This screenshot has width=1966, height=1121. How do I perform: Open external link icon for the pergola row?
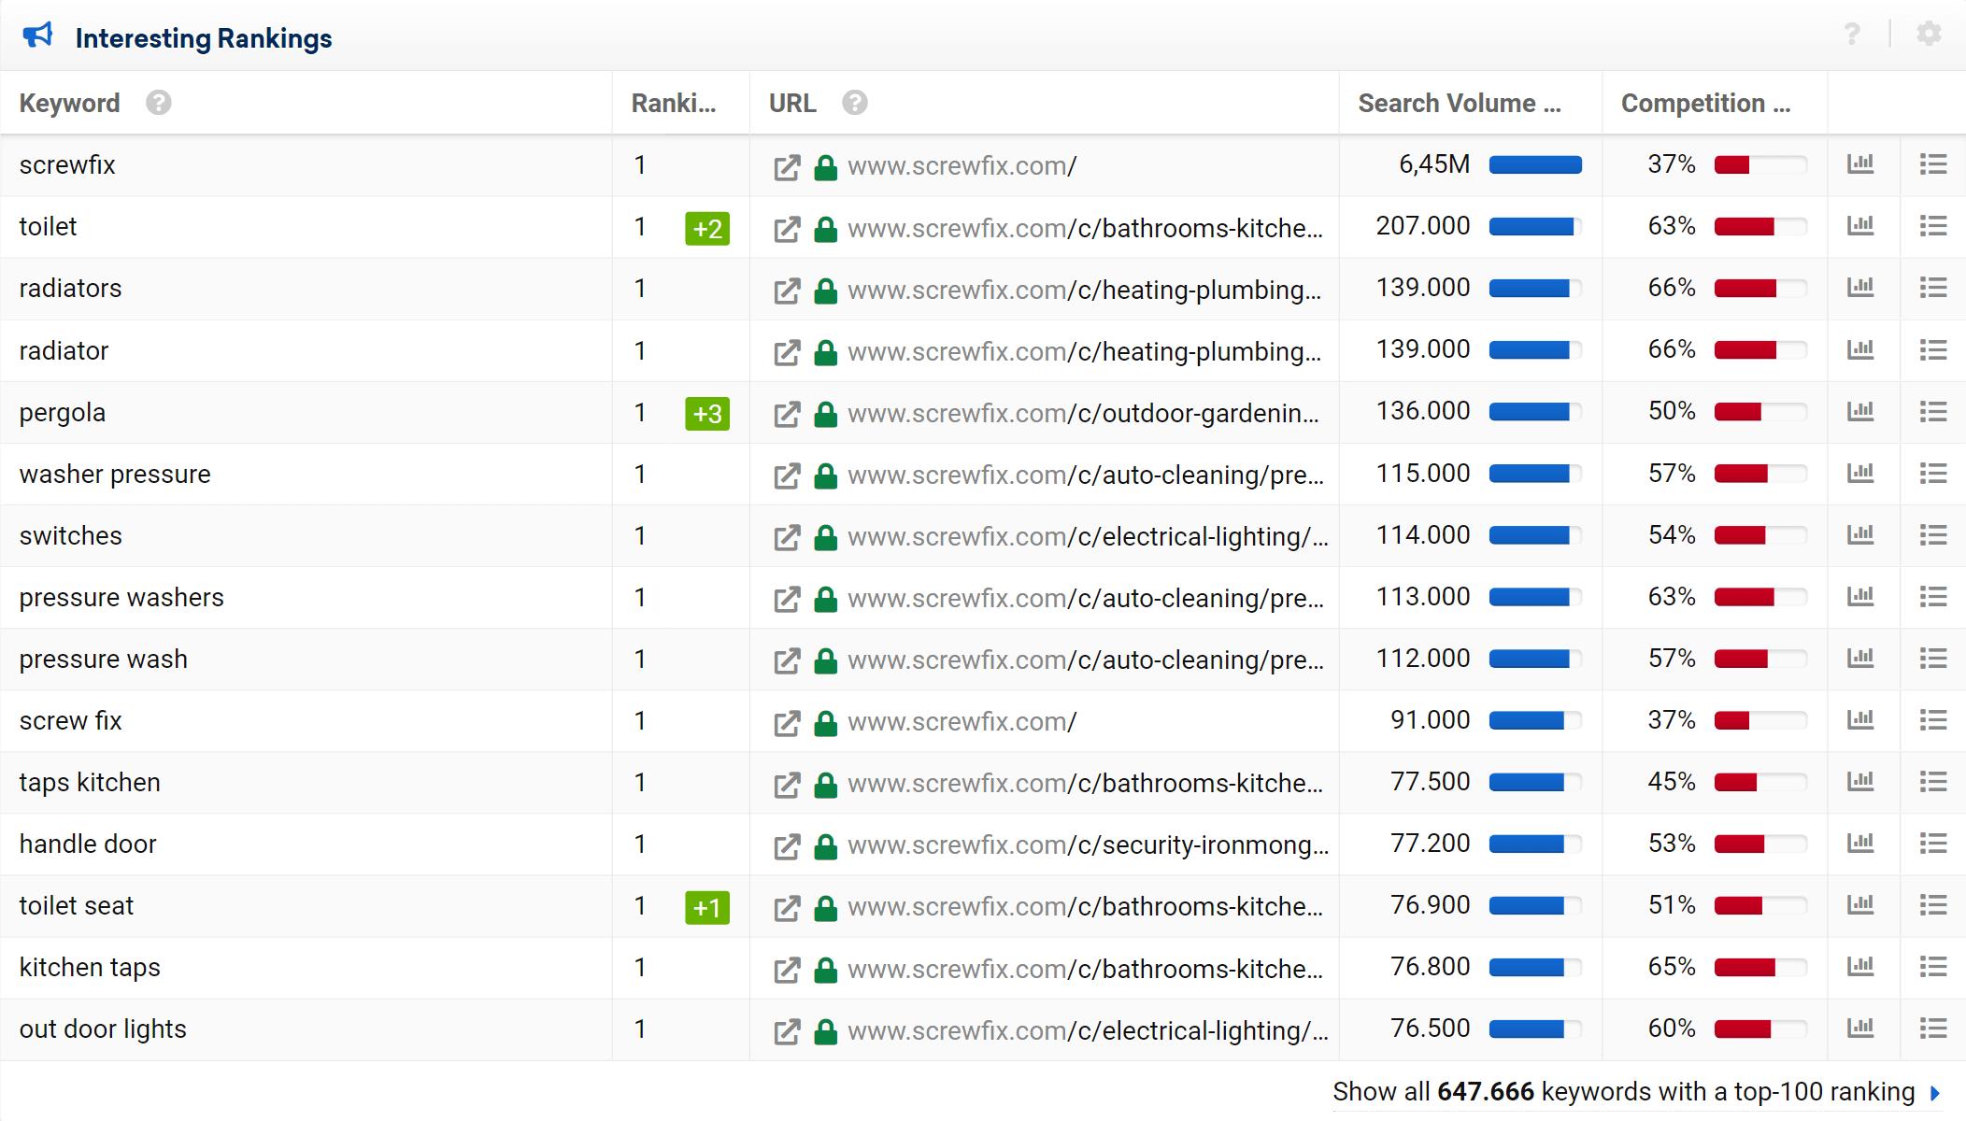tap(787, 414)
